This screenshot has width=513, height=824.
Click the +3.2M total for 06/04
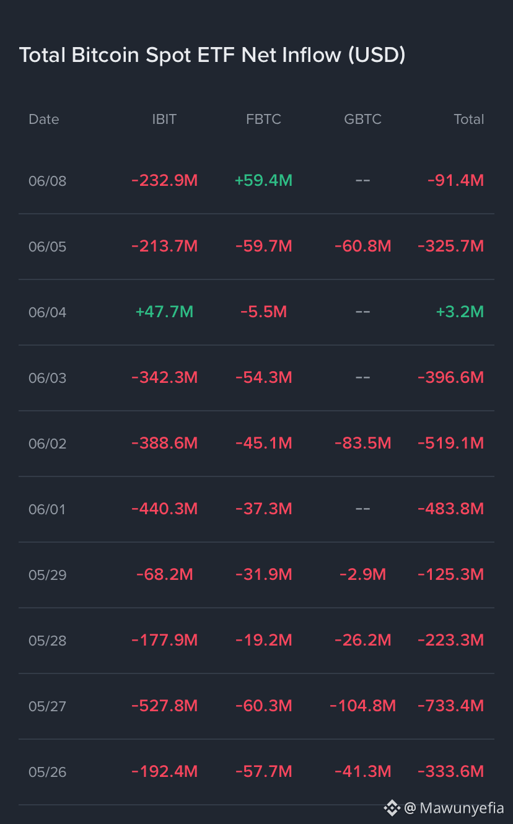pyautogui.click(x=460, y=312)
